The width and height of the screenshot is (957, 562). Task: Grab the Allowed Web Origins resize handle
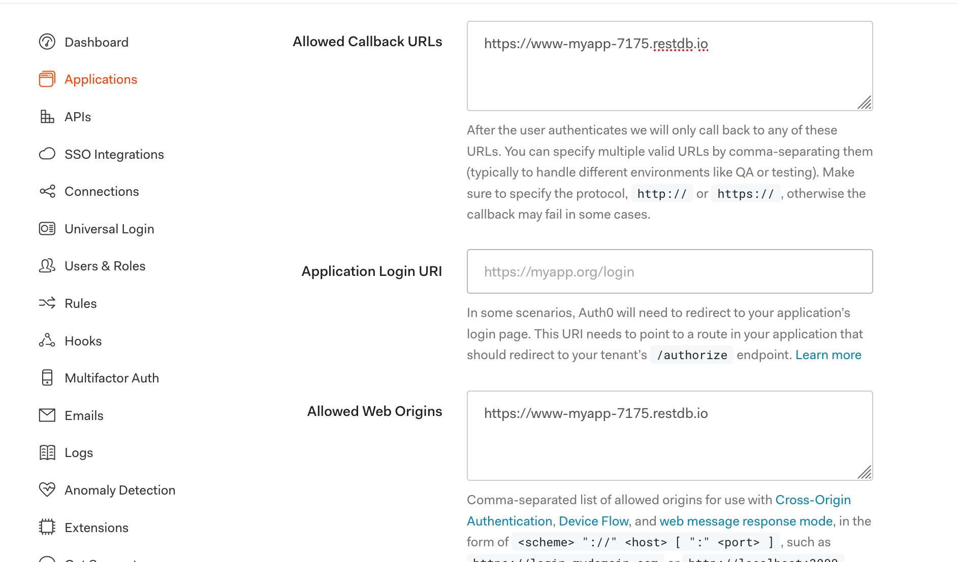click(865, 473)
